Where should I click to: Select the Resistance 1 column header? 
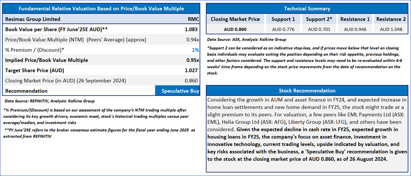355,19
